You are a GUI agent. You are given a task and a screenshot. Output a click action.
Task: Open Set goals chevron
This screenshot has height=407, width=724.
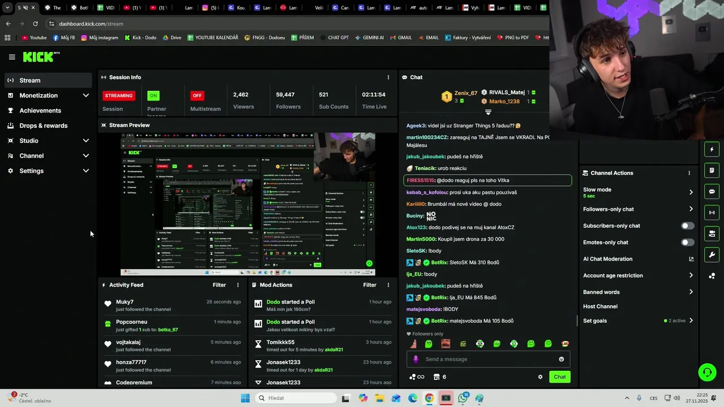pyautogui.click(x=691, y=321)
